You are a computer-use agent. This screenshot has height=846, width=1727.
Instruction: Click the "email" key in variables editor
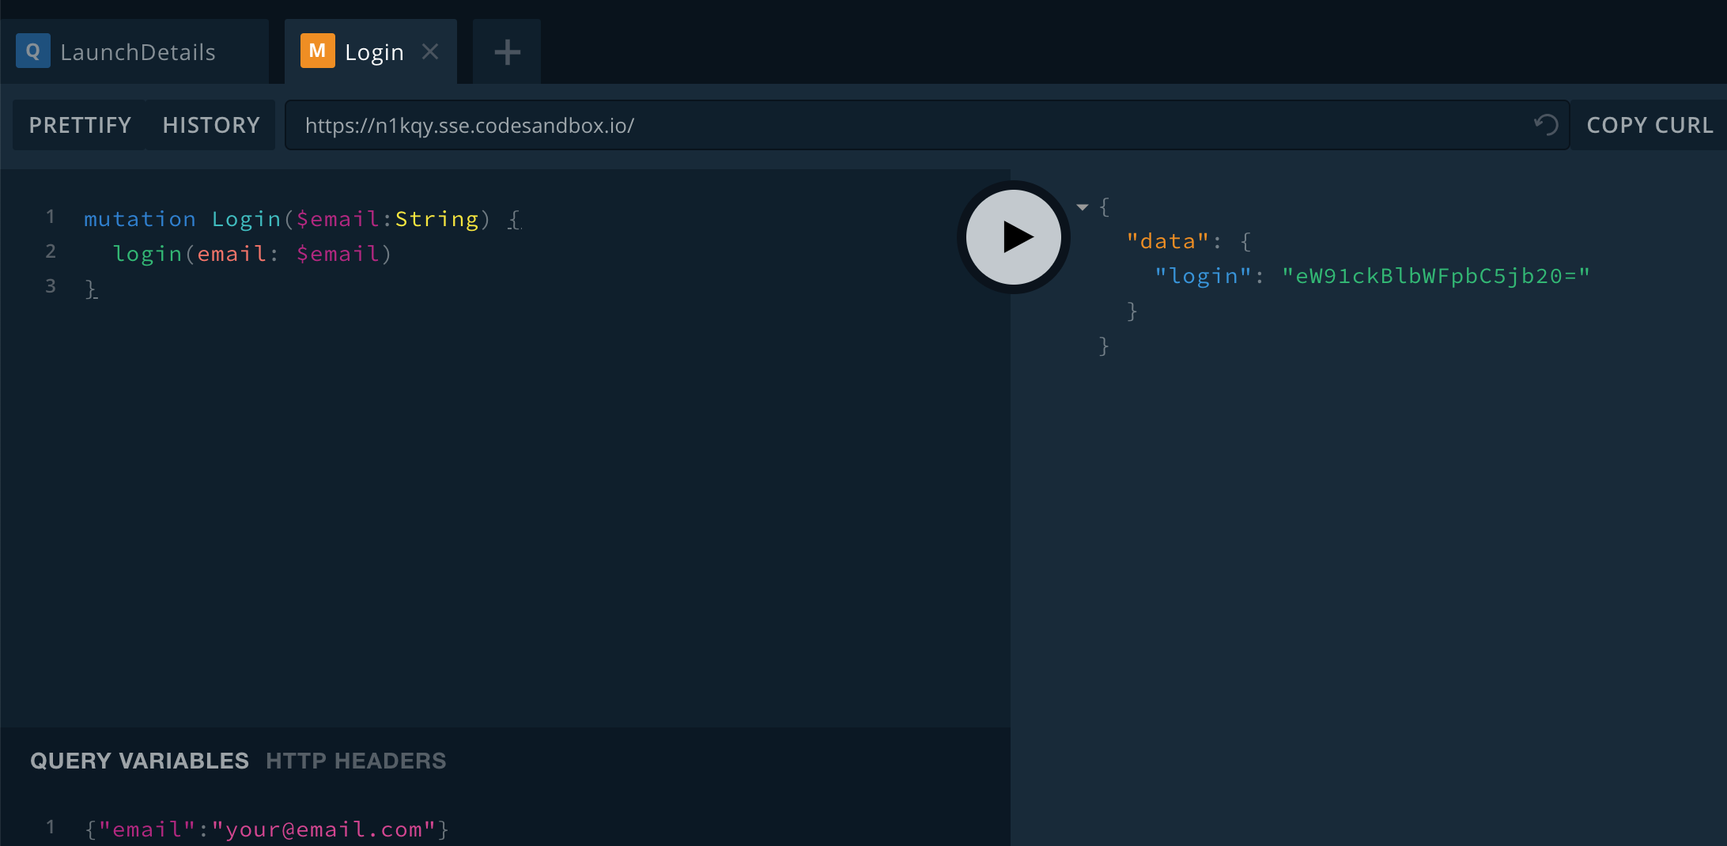(147, 829)
